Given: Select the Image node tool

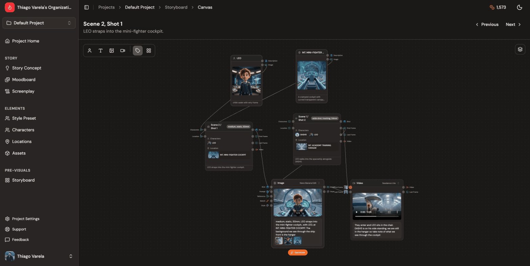Looking at the screenshot, I should pyautogui.click(x=112, y=50).
